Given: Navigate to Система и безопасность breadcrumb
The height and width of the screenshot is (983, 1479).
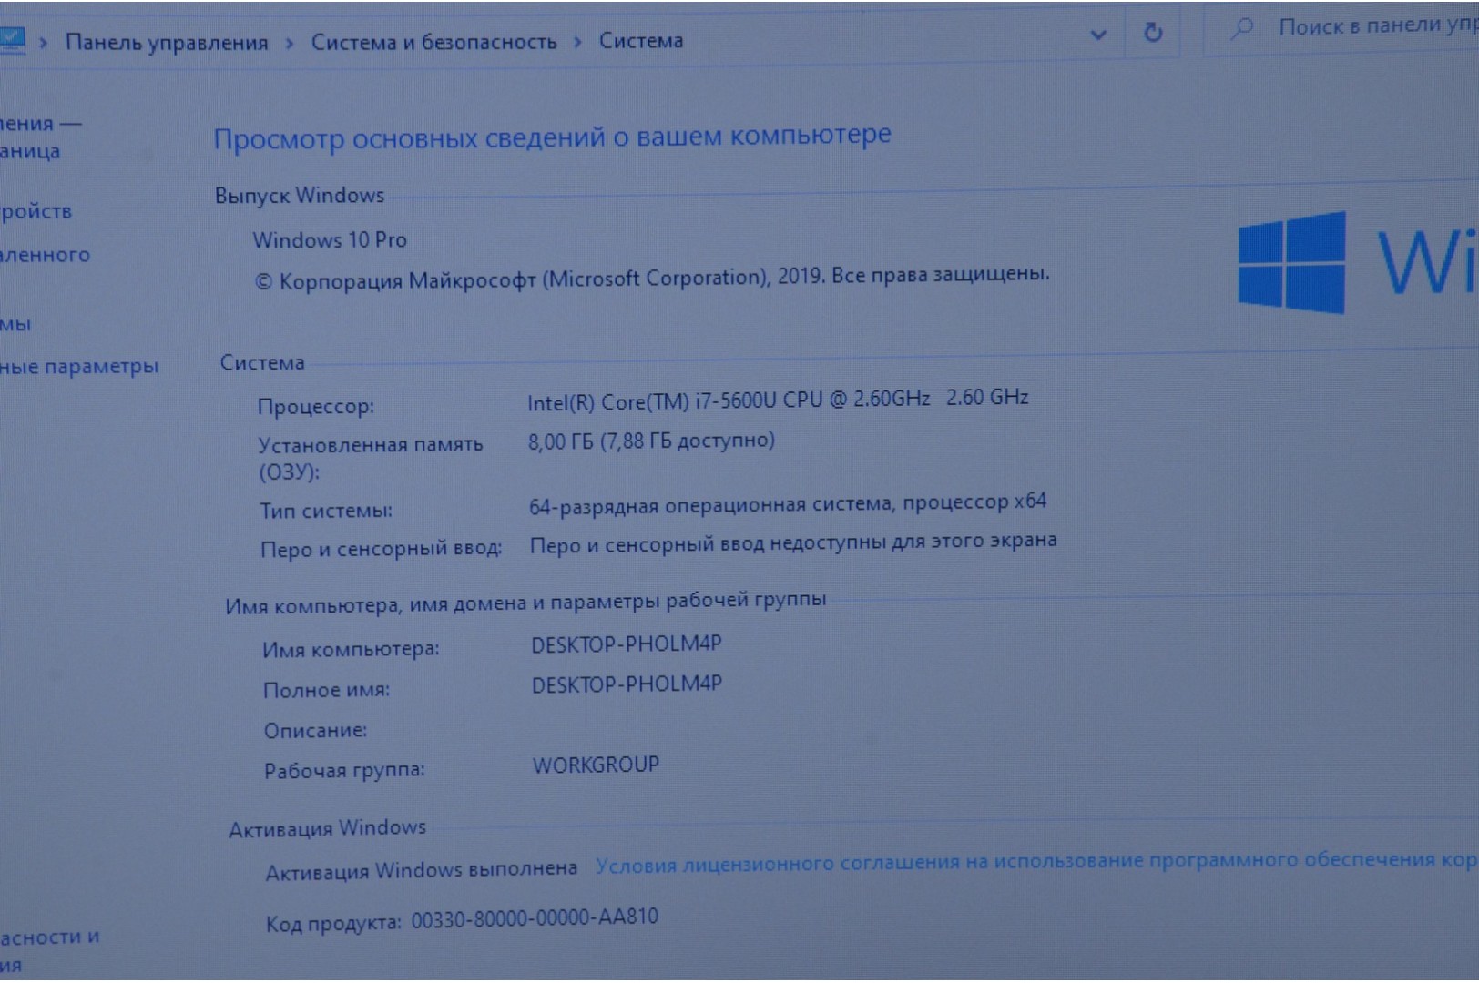Looking at the screenshot, I should coord(433,42).
